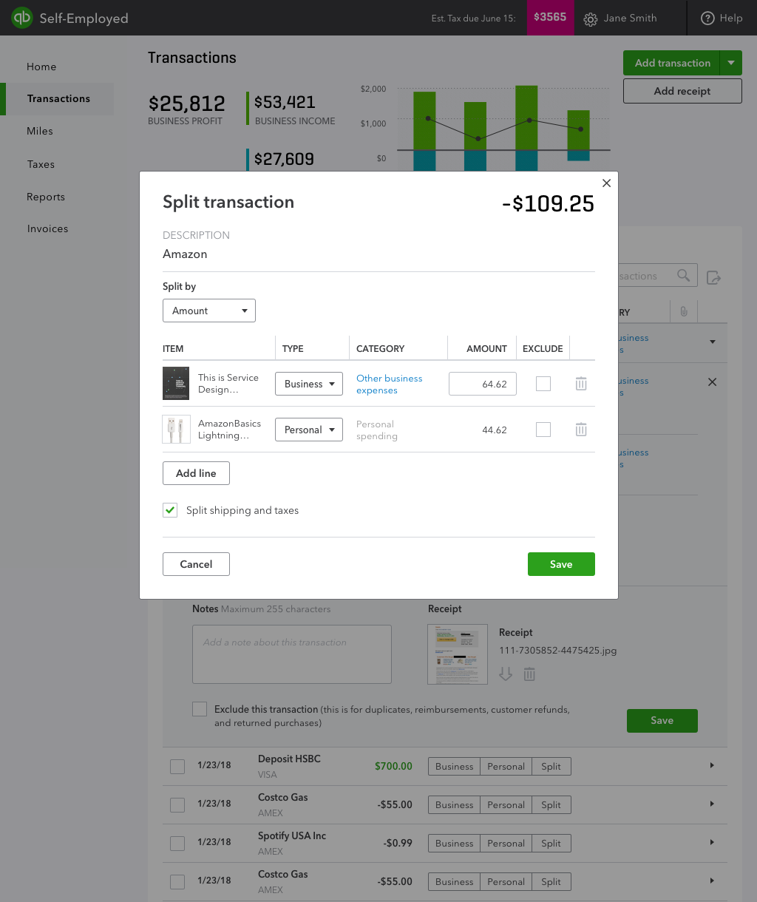Mark first Costco Gas as Personal
757x902 pixels.
506,805
